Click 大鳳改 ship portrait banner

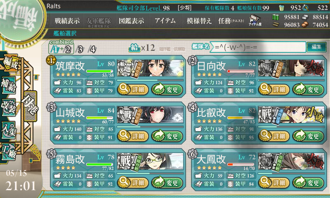click(291, 162)
